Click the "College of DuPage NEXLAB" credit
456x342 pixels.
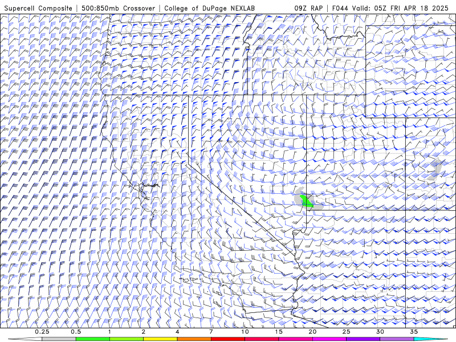tap(210, 8)
